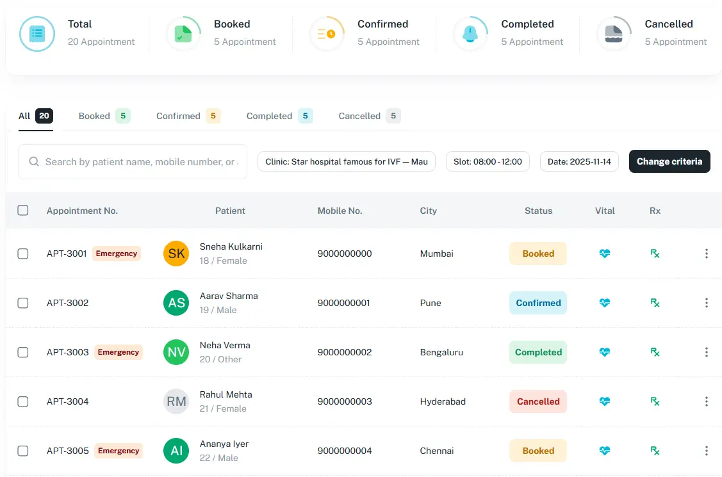The image size is (722, 477).
Task: Select the APT-3002 row checkbox
Action: [x=23, y=303]
